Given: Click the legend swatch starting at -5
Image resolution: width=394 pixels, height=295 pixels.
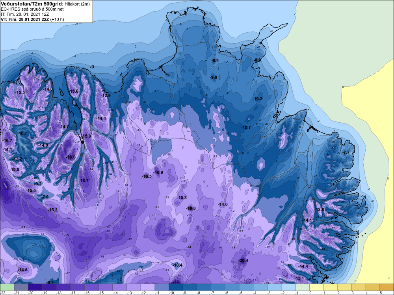Looking at the screenshot, I should point(246,287).
